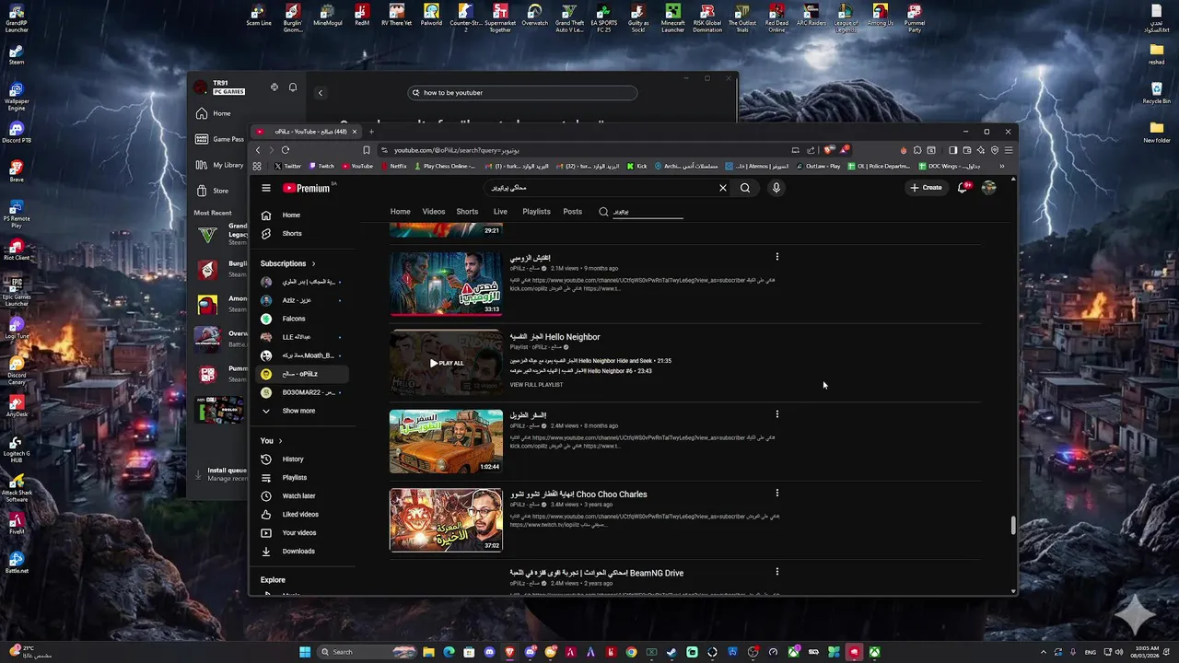The width and height of the screenshot is (1179, 663).
Task: Start voice search with the microphone icon
Action: (776, 188)
